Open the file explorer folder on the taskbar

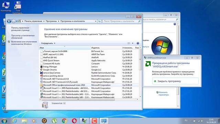pos(24,121)
